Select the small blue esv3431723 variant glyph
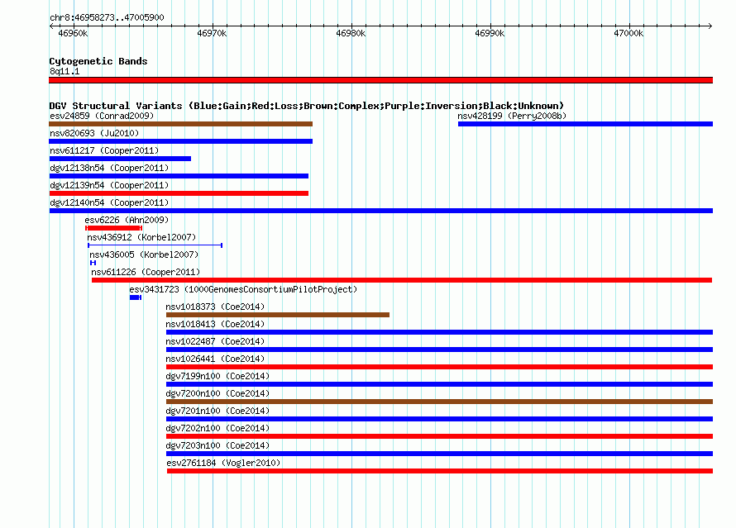Image resolution: width=736 pixels, height=528 pixels. 136,297
